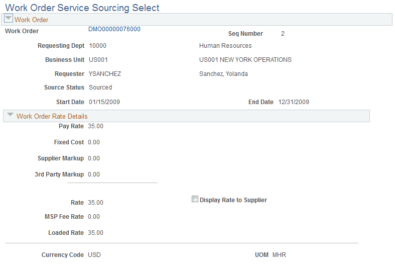395x265 pixels.
Task: Collapse the Work Order Rate Details section
Action: click(x=10, y=115)
